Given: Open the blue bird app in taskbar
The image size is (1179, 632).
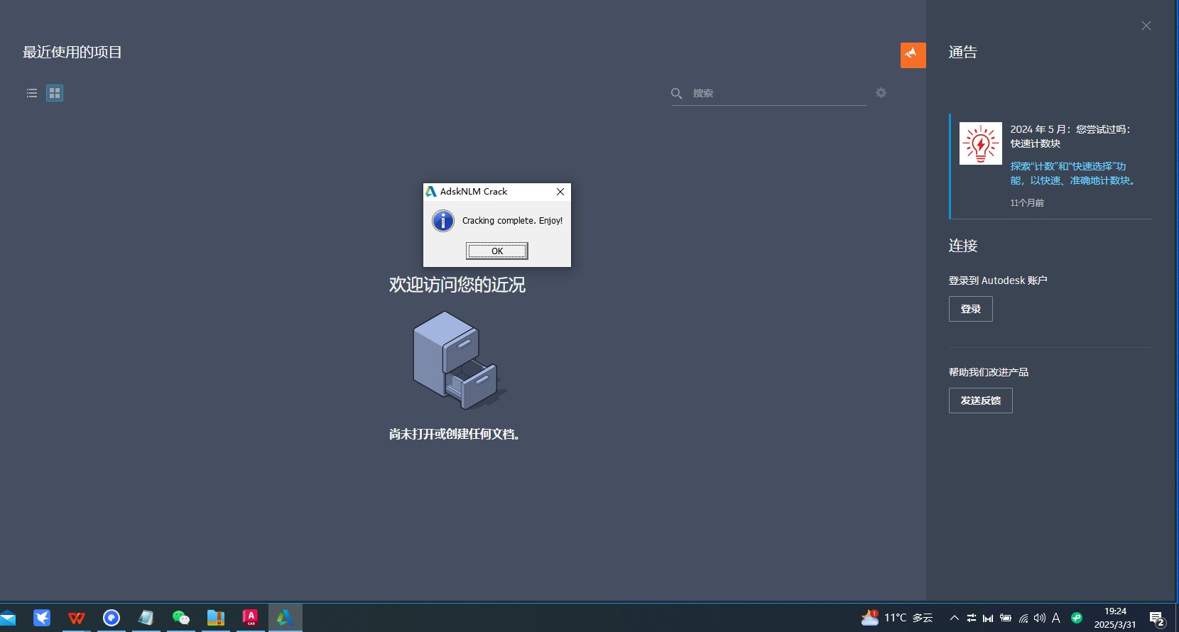Looking at the screenshot, I should pos(42,618).
